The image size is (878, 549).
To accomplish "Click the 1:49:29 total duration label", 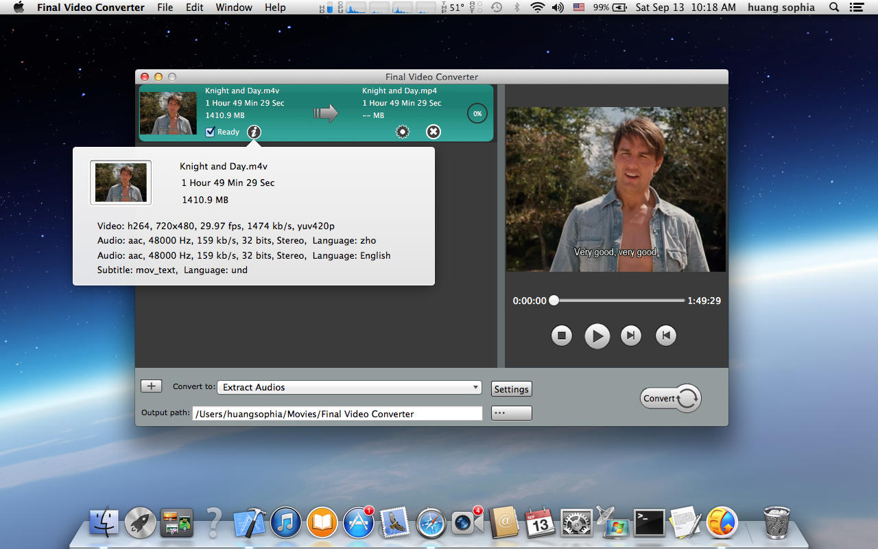I will [x=704, y=301].
